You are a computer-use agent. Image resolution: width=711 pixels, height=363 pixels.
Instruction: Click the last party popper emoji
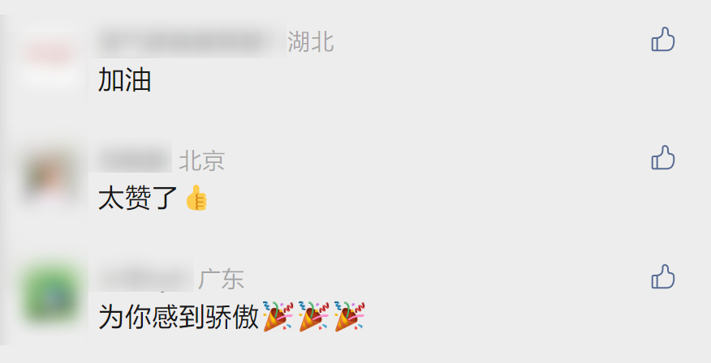point(350,316)
